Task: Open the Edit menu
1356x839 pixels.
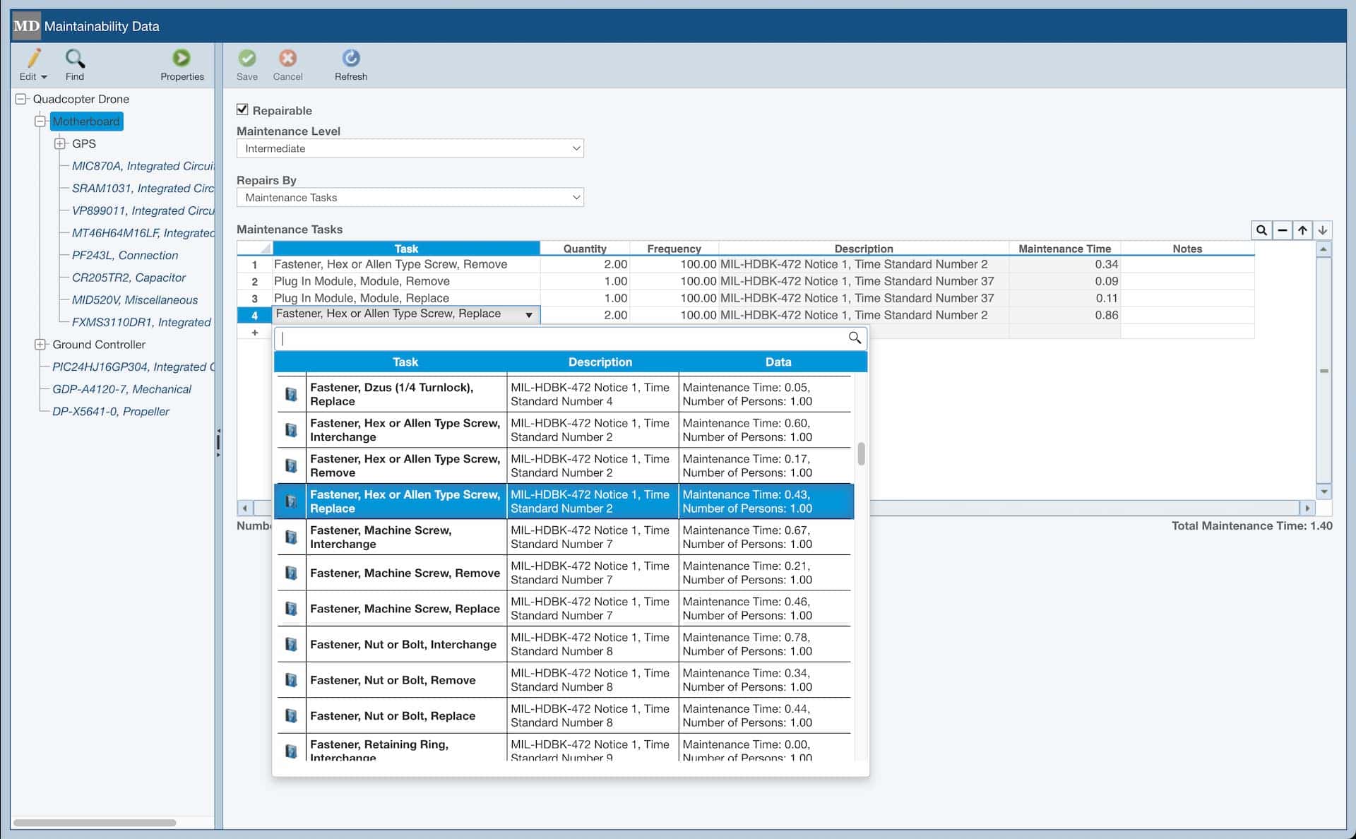Action: coord(32,64)
